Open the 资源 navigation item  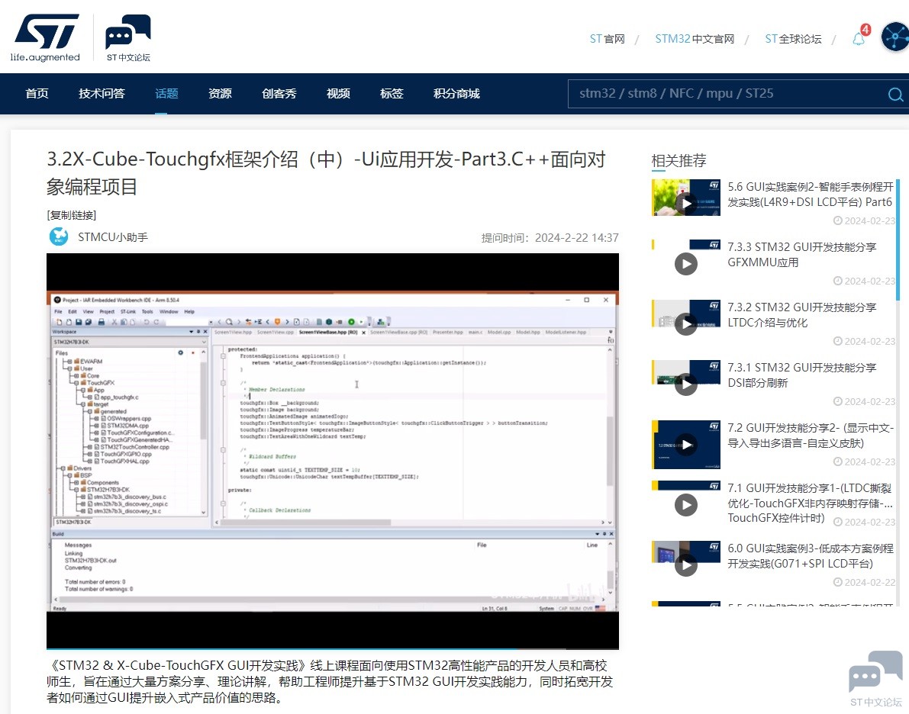(x=221, y=93)
